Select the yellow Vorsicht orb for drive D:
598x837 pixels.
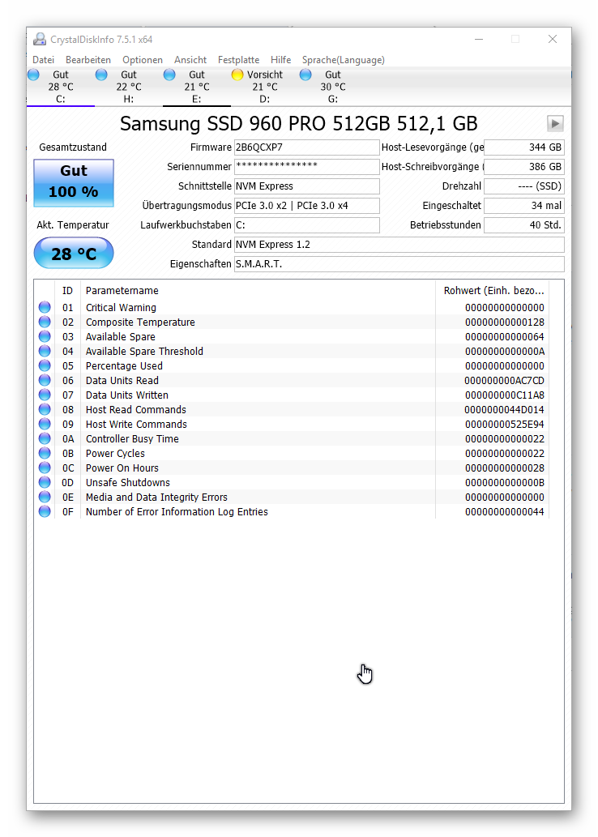237,75
